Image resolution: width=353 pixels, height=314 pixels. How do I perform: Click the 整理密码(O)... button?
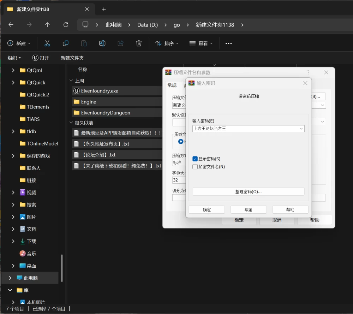click(249, 192)
